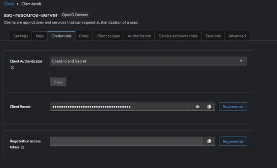Image resolution: width=277 pixels, height=168 pixels.
Task: Focus the Registration access token field
Action: pyautogui.click(x=126, y=141)
